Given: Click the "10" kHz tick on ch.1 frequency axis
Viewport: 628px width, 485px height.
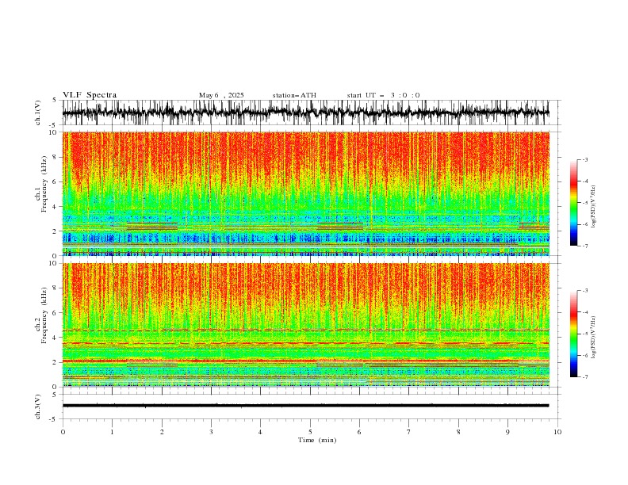Looking at the screenshot, I should pos(55,132).
